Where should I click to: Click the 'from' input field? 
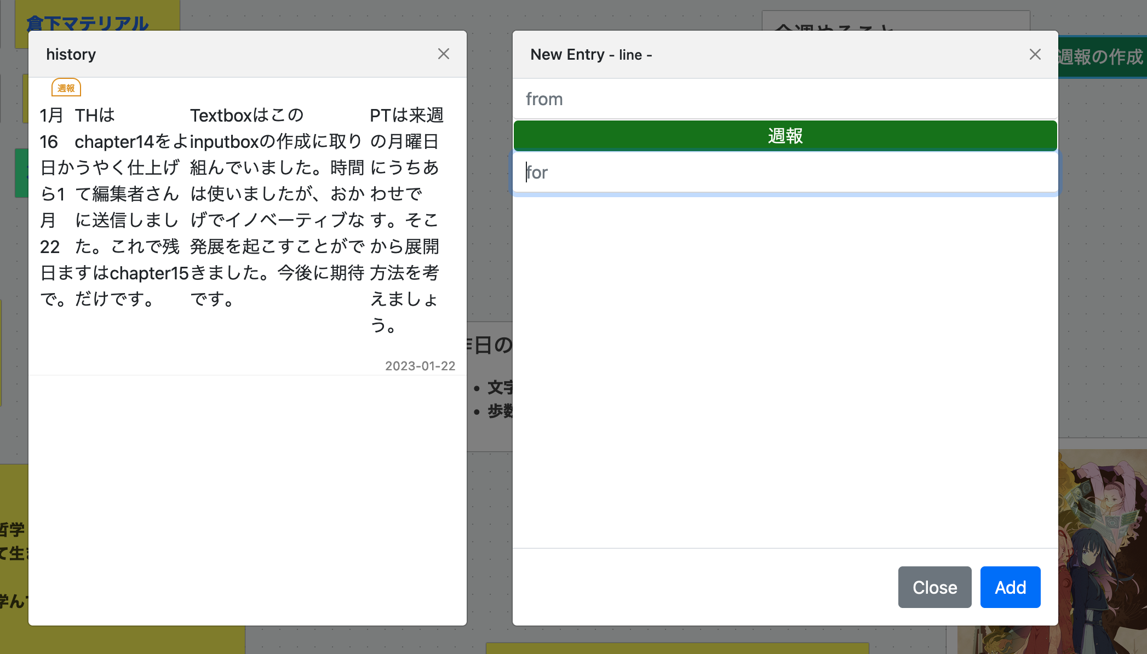[784, 99]
